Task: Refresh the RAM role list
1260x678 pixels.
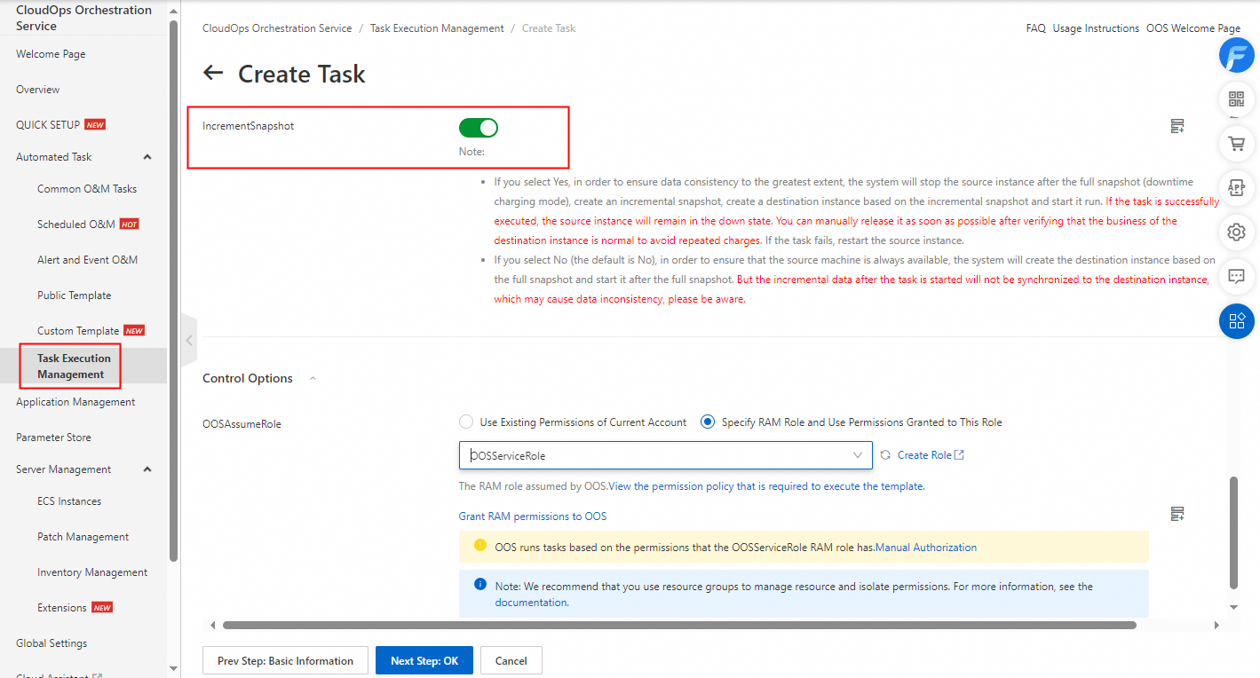Action: tap(885, 455)
